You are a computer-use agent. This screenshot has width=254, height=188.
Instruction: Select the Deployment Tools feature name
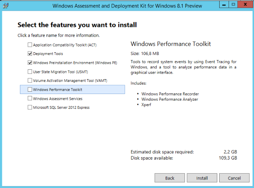pos(48,54)
